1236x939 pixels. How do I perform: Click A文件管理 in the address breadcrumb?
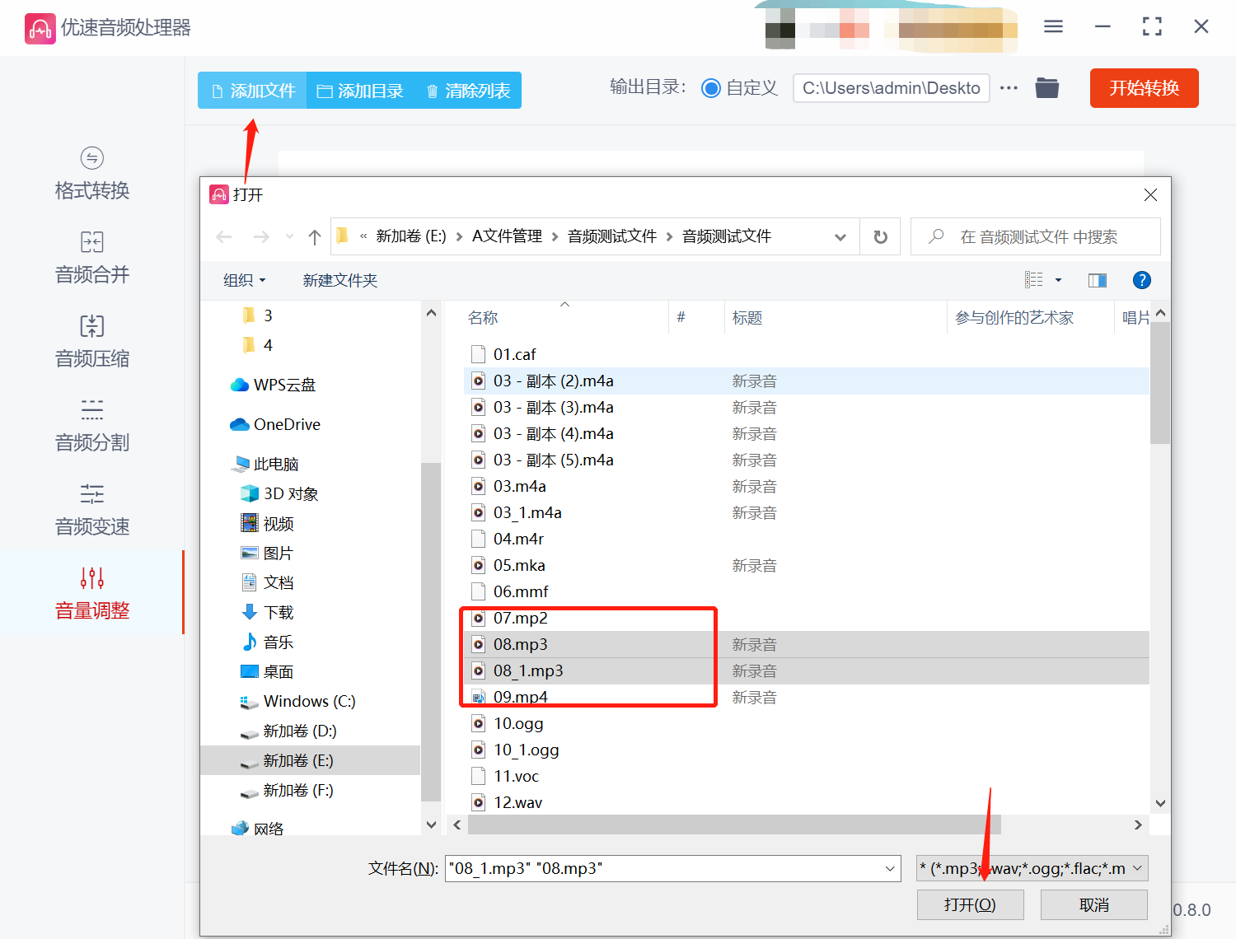pos(507,236)
